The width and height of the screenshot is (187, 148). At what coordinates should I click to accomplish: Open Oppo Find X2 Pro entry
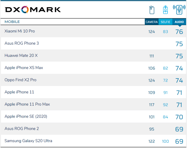[20, 80]
